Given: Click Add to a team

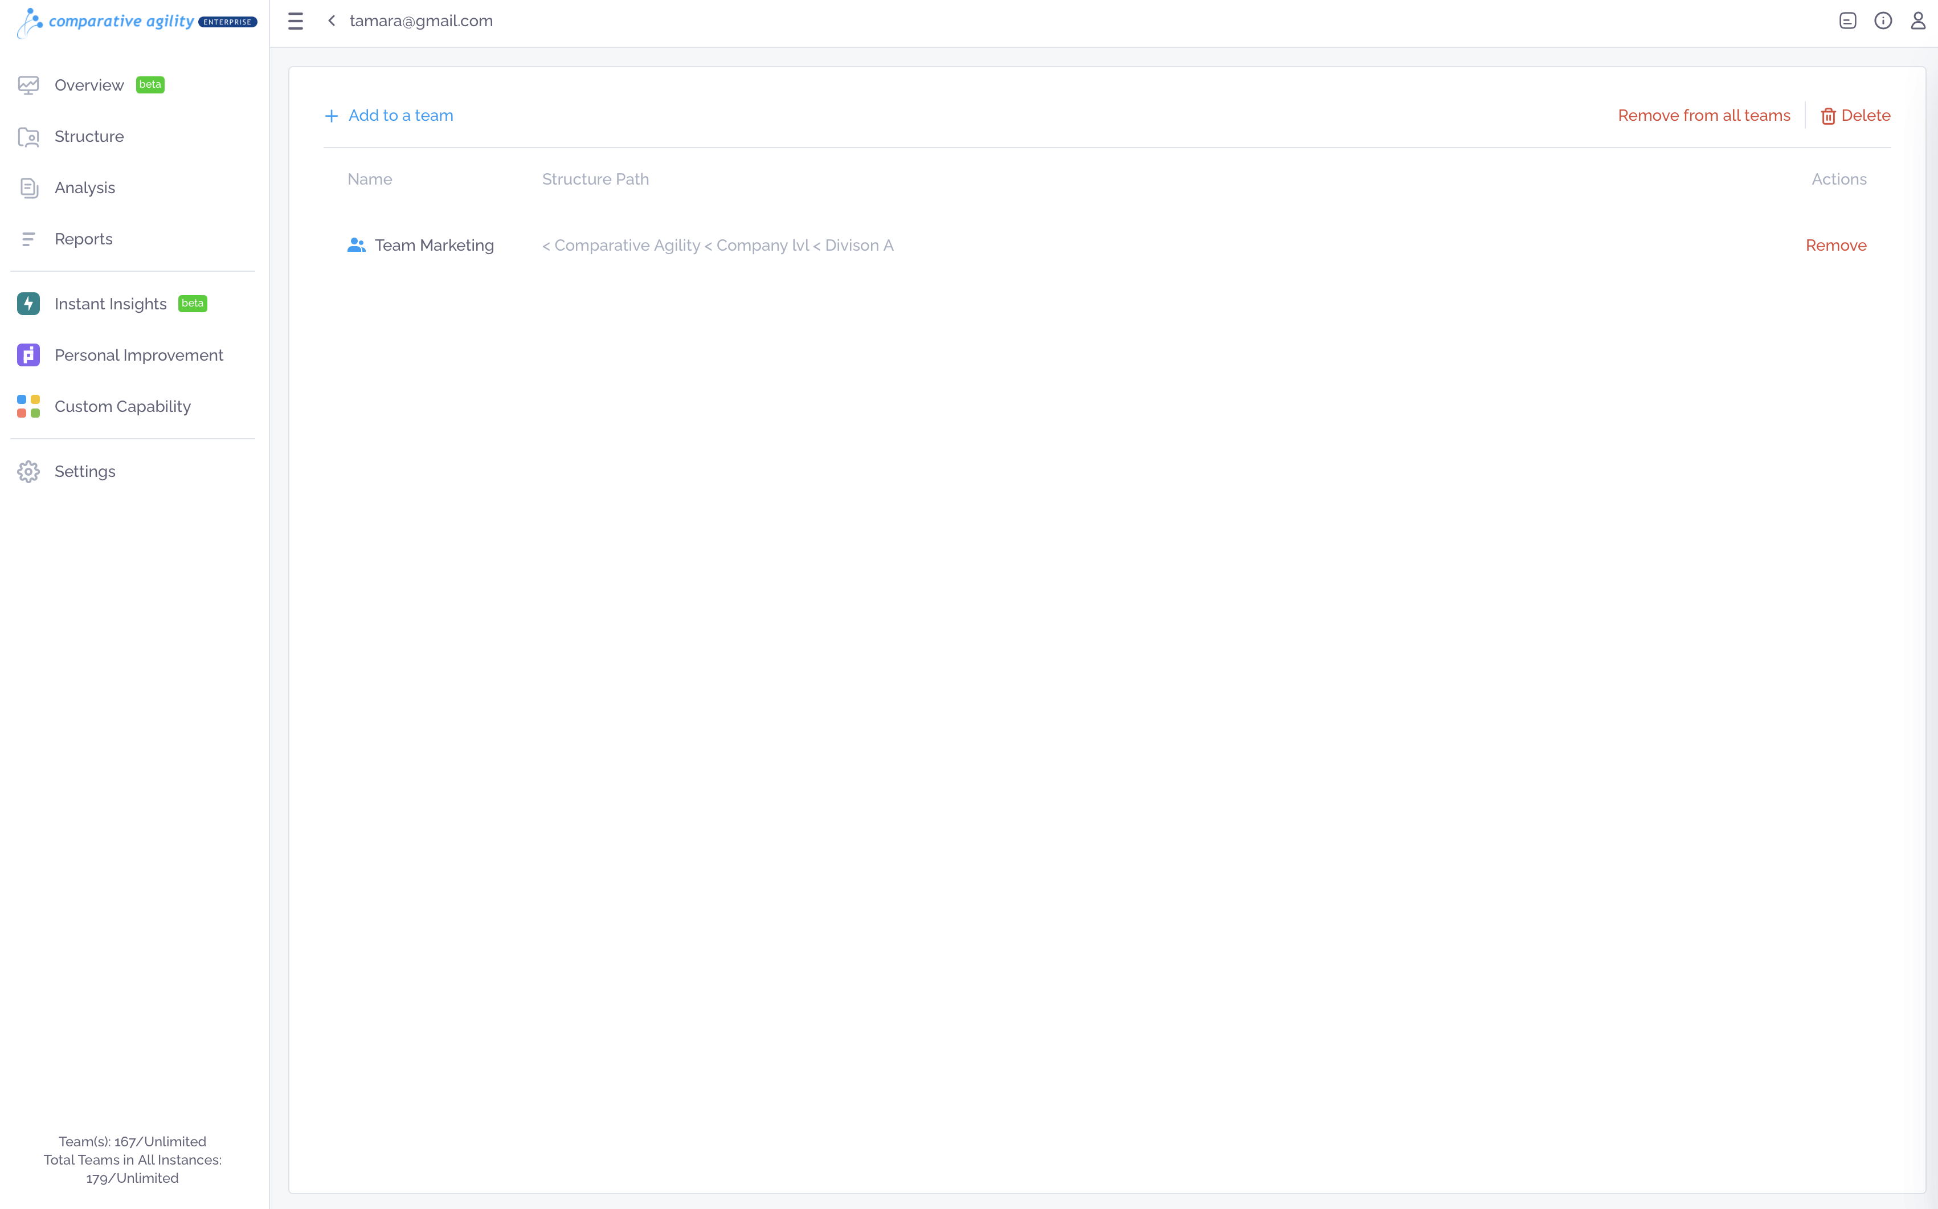Looking at the screenshot, I should (389, 116).
